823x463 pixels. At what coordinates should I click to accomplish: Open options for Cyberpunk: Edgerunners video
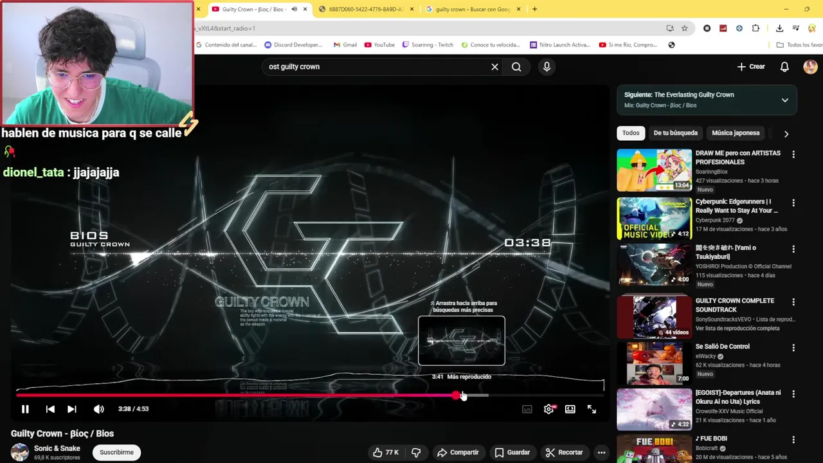(793, 203)
